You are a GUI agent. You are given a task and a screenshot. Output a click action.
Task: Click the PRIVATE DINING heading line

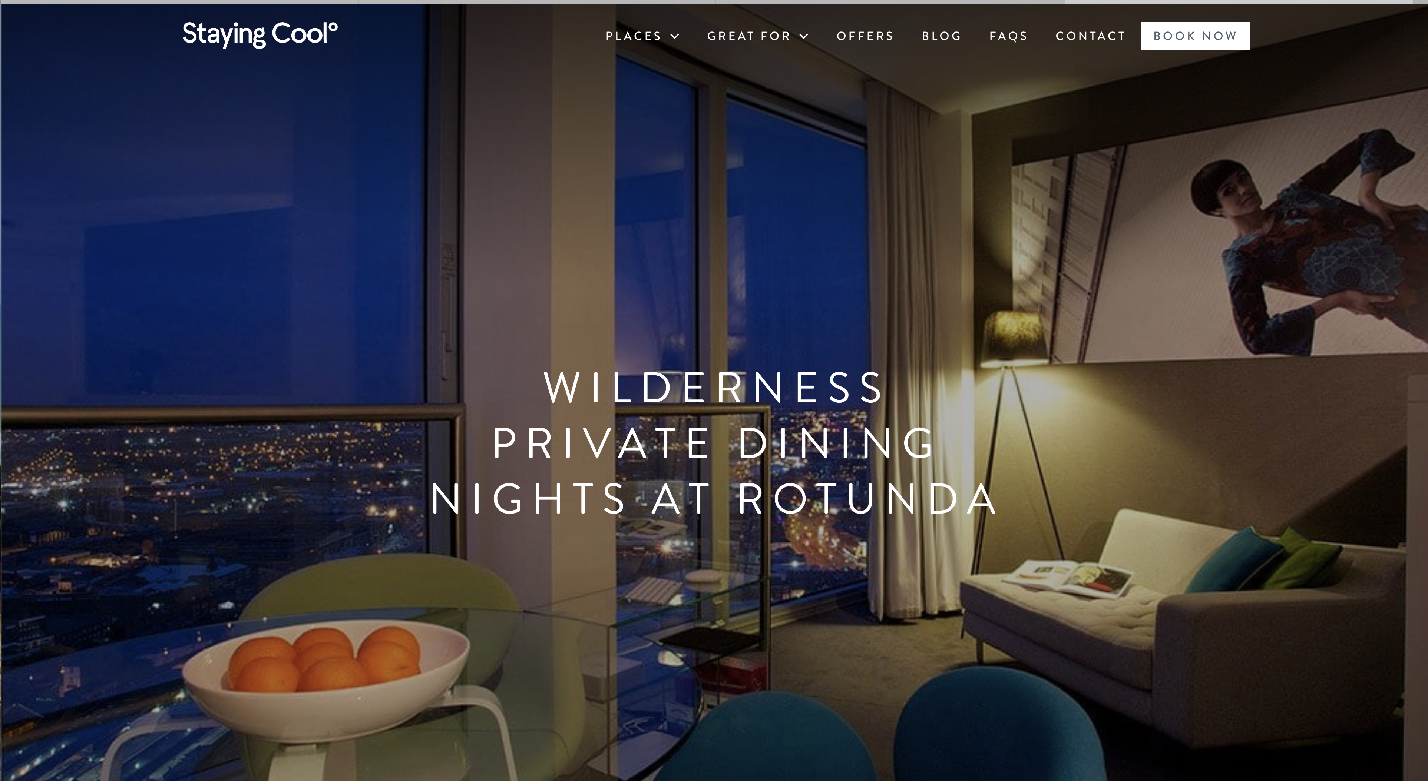(x=714, y=443)
